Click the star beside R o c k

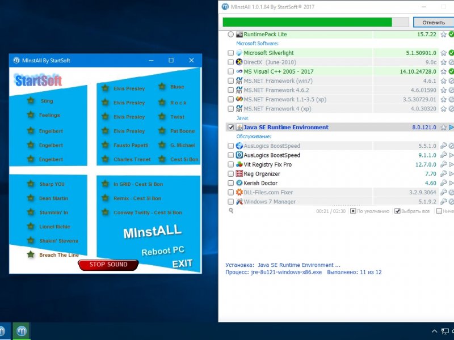[x=162, y=103]
